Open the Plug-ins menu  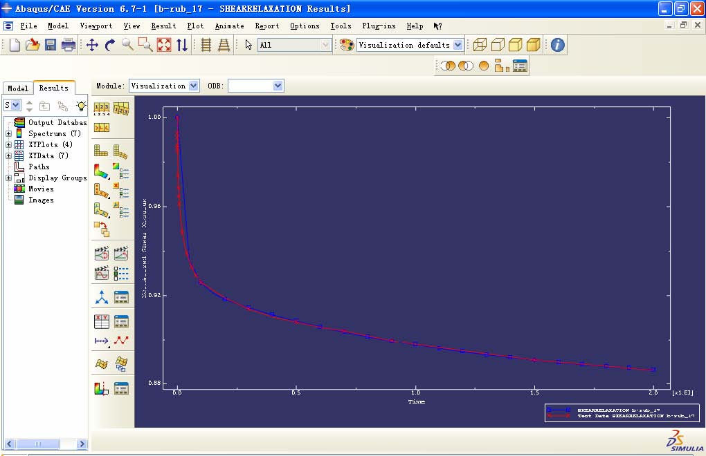point(379,26)
